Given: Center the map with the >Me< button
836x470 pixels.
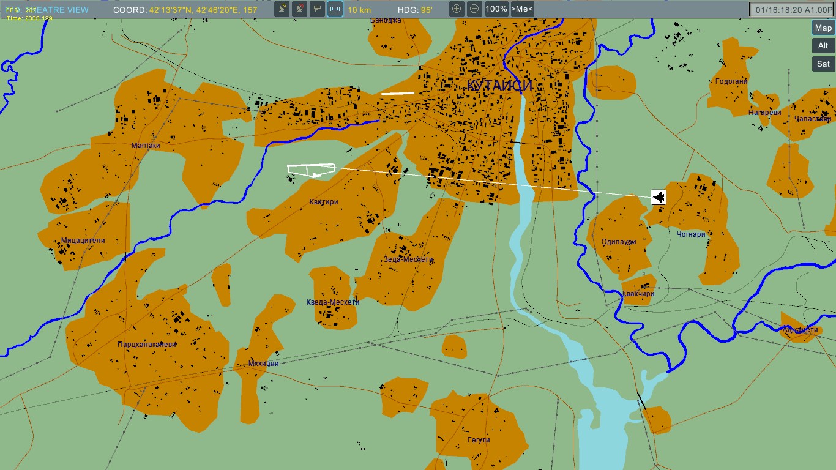Looking at the screenshot, I should pyautogui.click(x=522, y=9).
